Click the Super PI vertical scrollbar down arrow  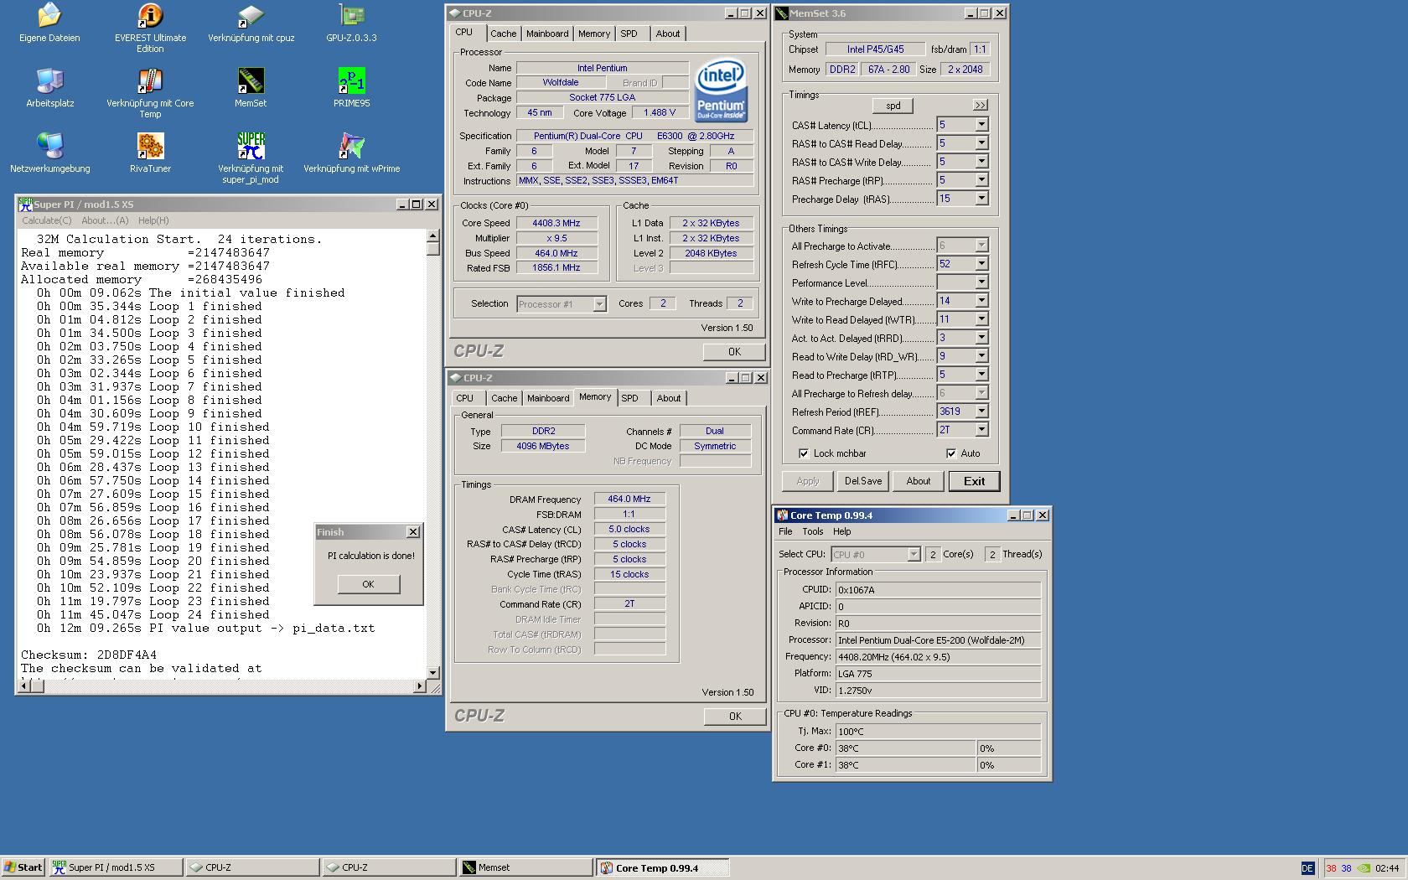[432, 672]
